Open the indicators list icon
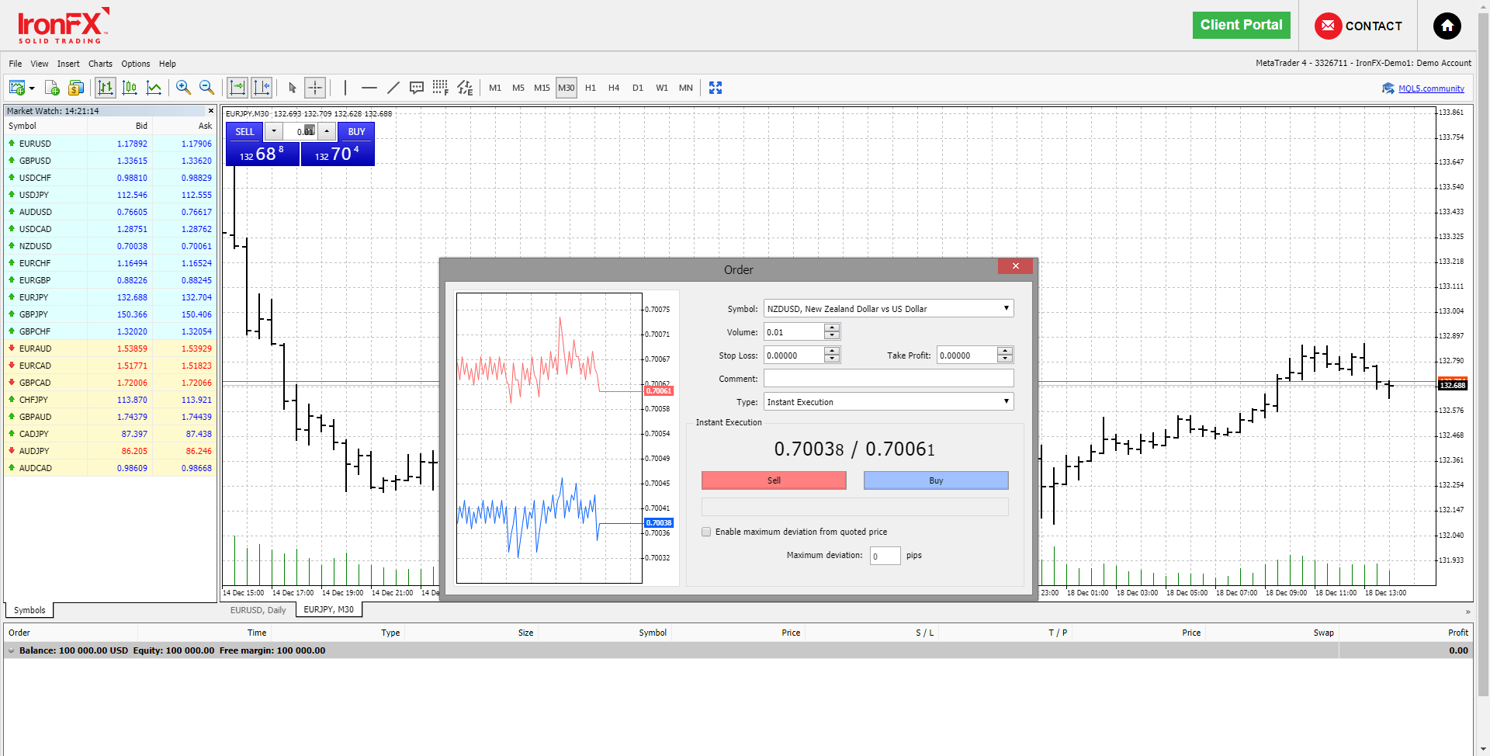This screenshot has width=1490, height=756. tap(465, 88)
